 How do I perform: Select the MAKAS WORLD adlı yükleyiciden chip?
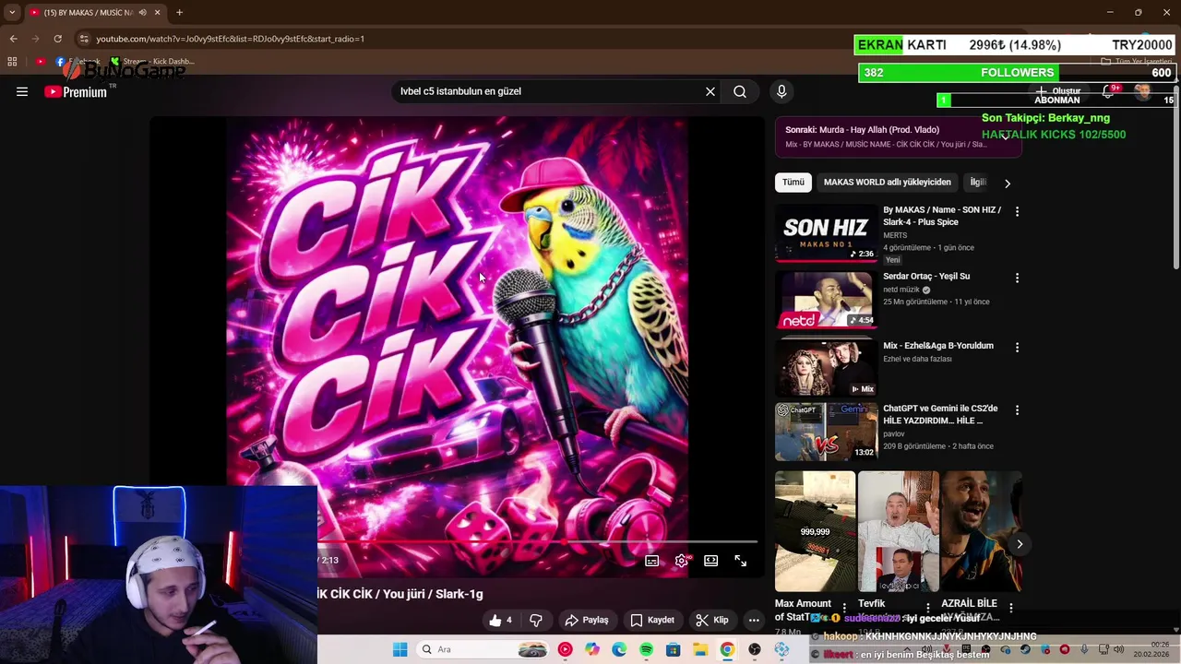(x=887, y=182)
